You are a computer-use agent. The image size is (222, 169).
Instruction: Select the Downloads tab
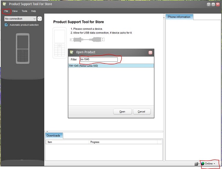point(54,135)
